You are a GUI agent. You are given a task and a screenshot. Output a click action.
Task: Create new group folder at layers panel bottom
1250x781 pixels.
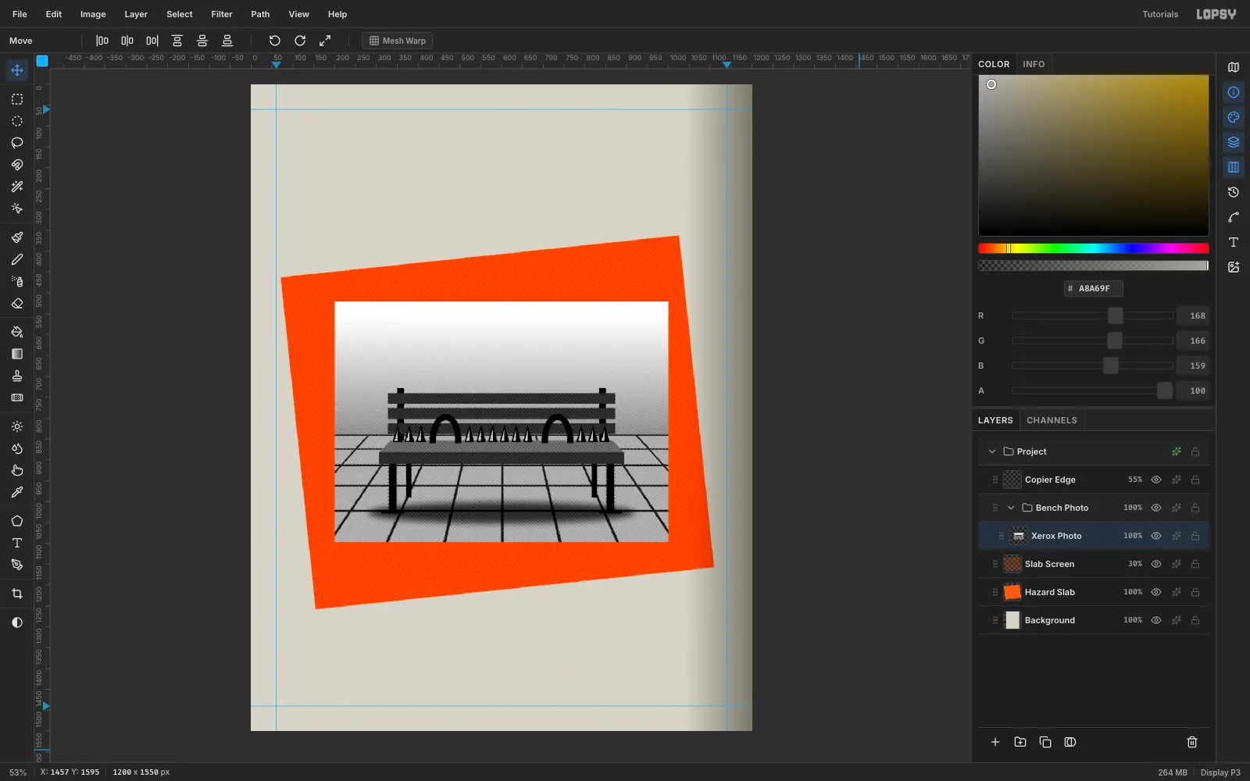point(1020,742)
